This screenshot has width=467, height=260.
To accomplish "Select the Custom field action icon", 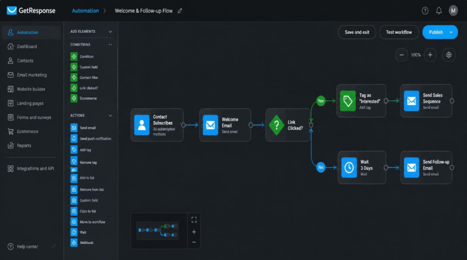I will click(74, 200).
